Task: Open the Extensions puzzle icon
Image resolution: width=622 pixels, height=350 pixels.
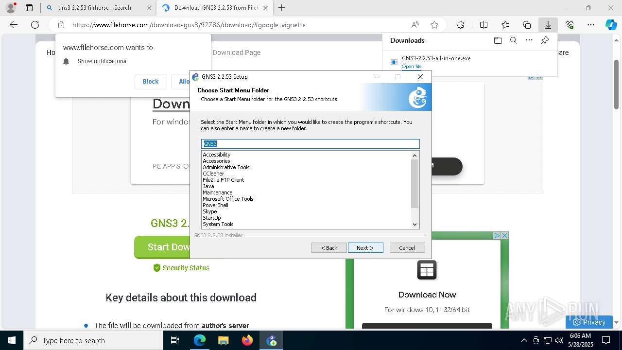Action: 460,25
